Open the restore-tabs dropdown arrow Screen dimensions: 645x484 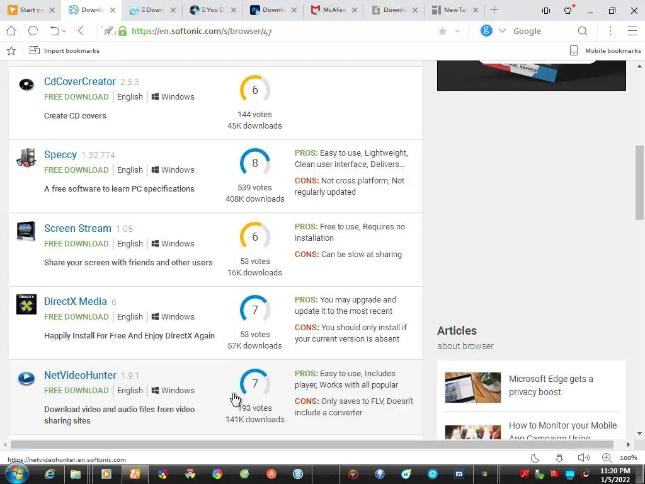point(64,32)
